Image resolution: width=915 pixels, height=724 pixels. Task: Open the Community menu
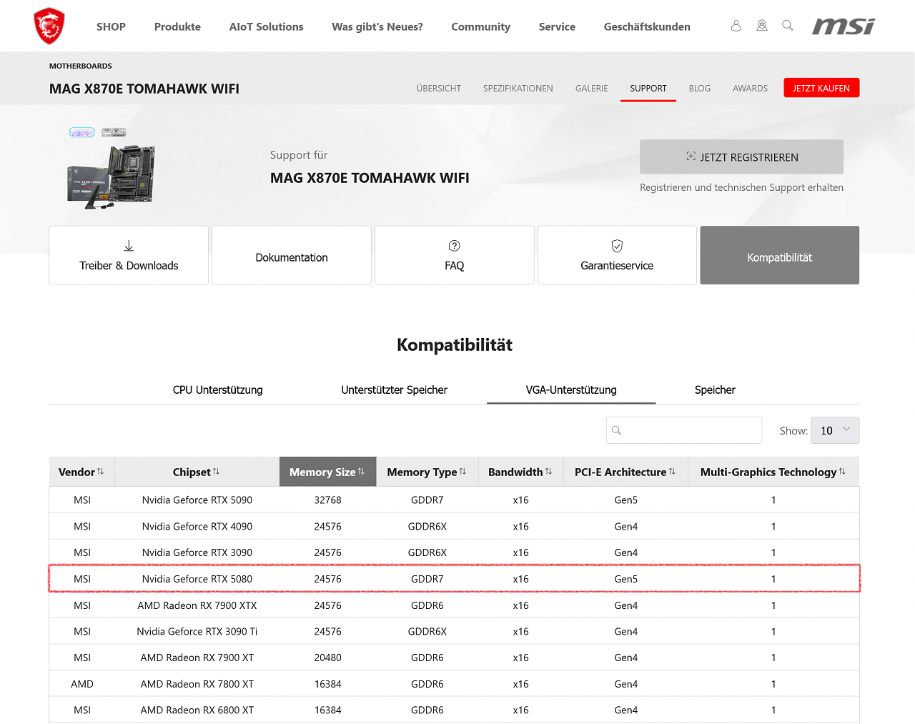click(x=481, y=26)
